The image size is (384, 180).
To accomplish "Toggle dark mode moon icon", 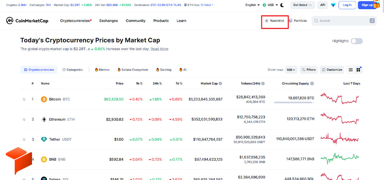I will click(x=282, y=5).
